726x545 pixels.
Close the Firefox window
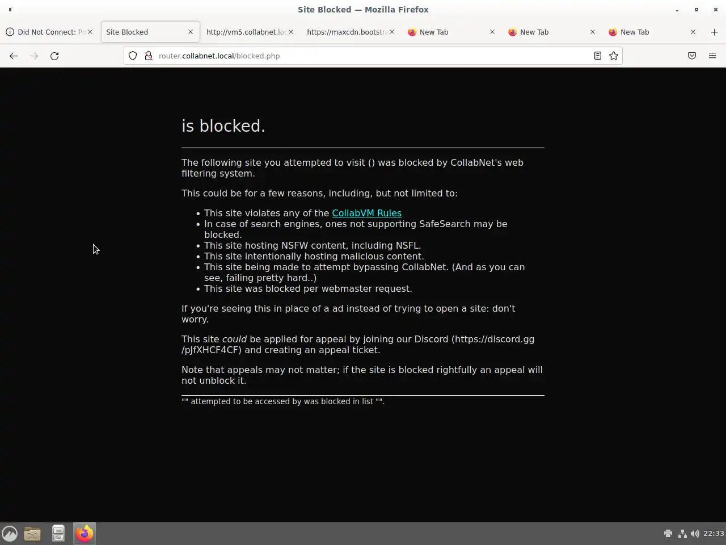pyautogui.click(x=716, y=10)
